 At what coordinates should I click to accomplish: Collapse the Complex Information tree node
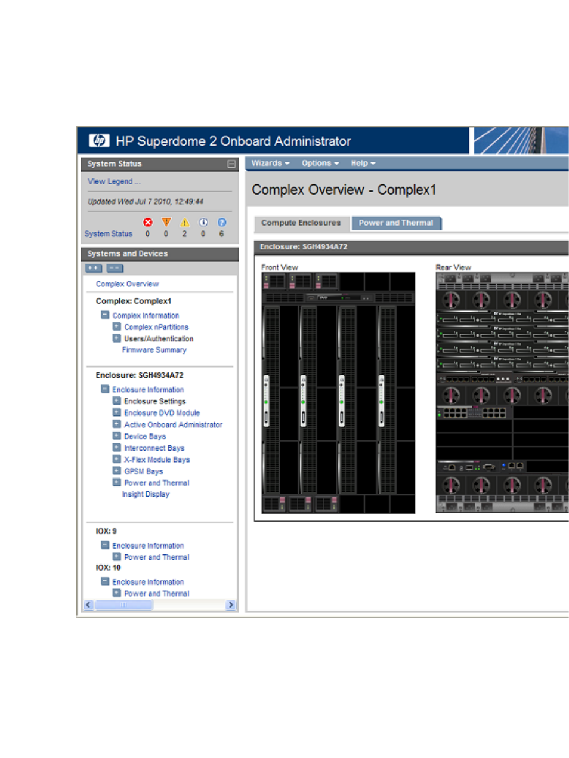click(x=105, y=315)
